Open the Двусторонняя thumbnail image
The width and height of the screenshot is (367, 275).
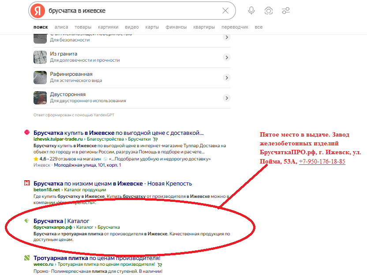40,98
